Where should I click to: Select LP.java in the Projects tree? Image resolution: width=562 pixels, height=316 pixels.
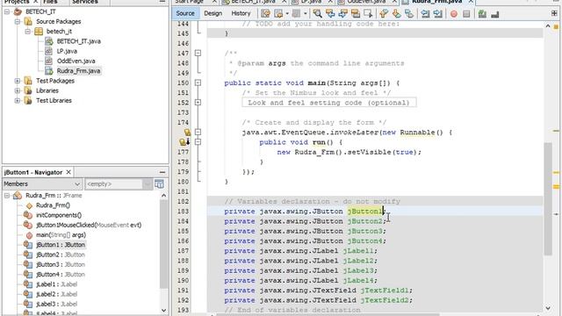[x=67, y=51]
